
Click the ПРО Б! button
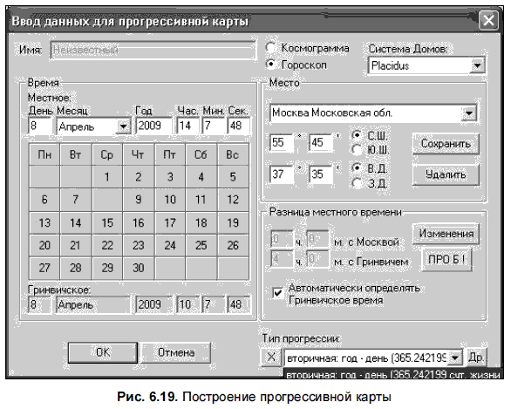pos(446,259)
